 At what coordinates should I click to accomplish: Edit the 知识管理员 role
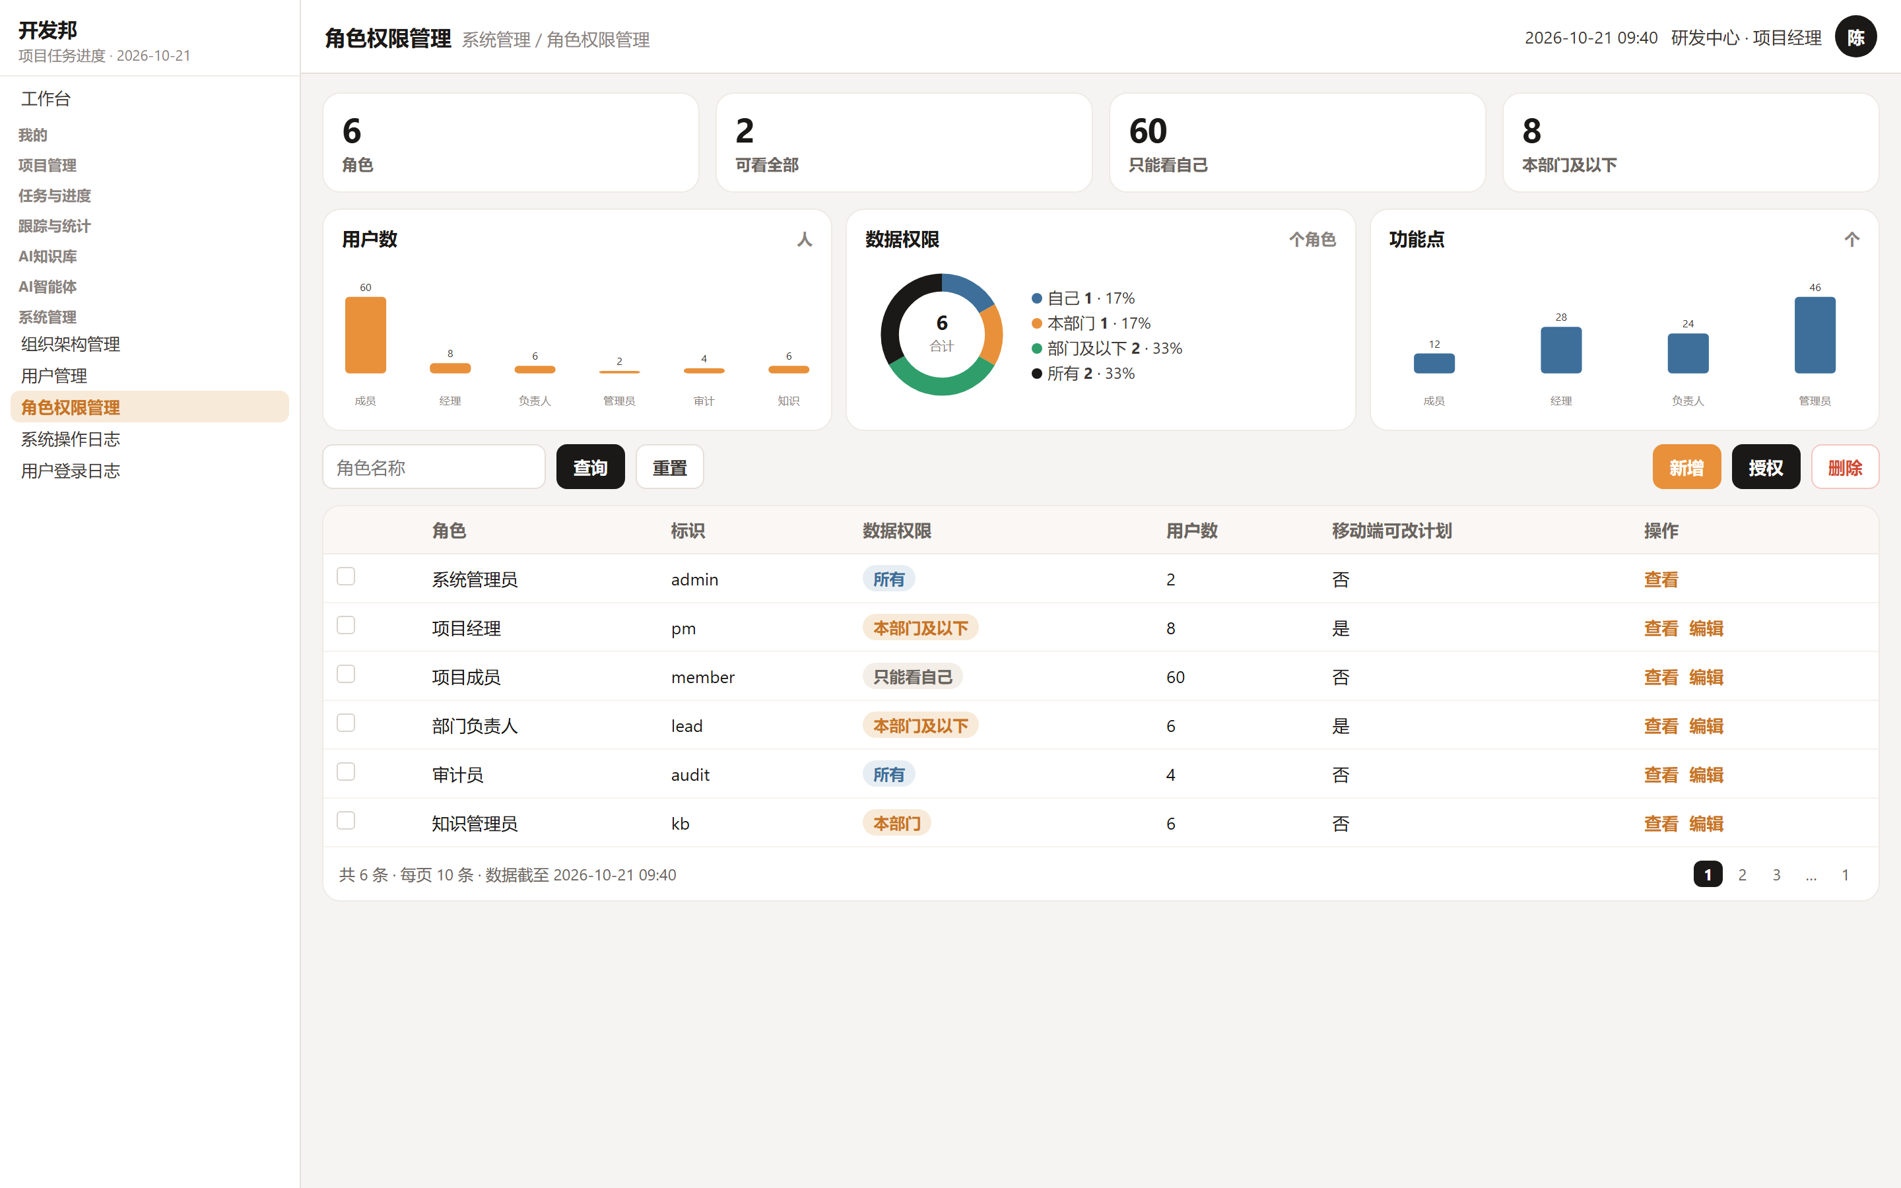(1706, 824)
